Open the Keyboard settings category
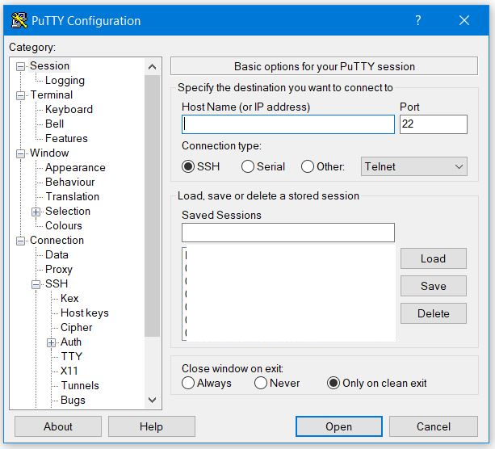The image size is (495, 449). point(69,109)
